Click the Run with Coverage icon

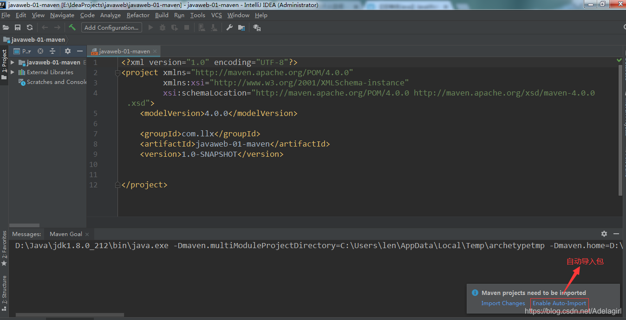pyautogui.click(x=175, y=27)
